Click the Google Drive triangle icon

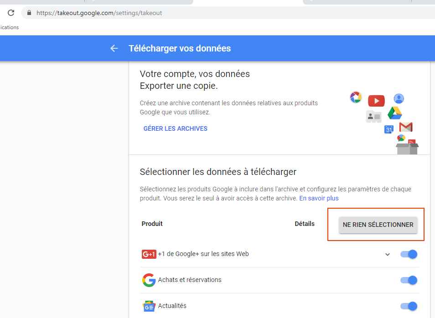[394, 113]
